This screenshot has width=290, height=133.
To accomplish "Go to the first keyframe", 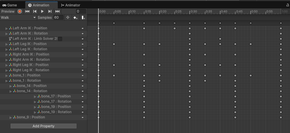I will (x=27, y=11).
